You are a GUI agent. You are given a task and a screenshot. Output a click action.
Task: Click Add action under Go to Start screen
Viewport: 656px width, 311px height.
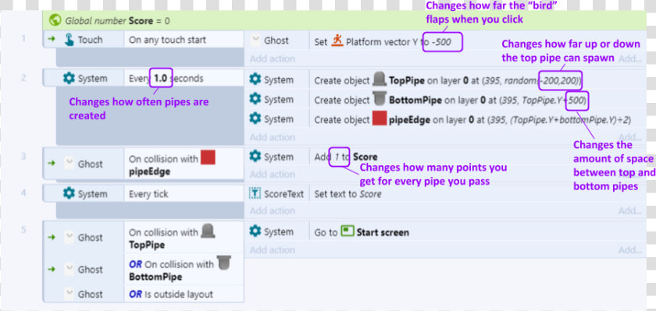click(273, 249)
